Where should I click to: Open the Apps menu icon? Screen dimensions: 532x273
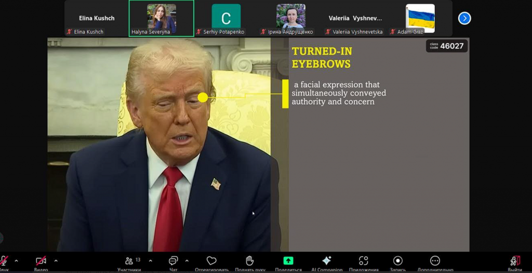pyautogui.click(x=364, y=261)
